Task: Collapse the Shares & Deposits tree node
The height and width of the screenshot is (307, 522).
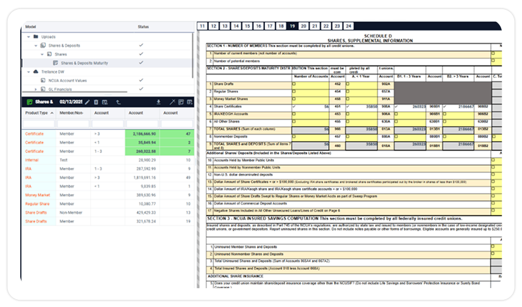Action: (36, 46)
